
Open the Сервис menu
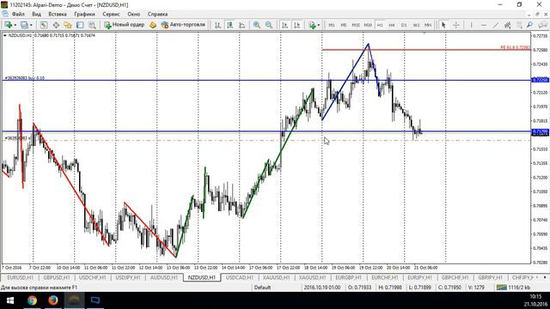click(111, 15)
